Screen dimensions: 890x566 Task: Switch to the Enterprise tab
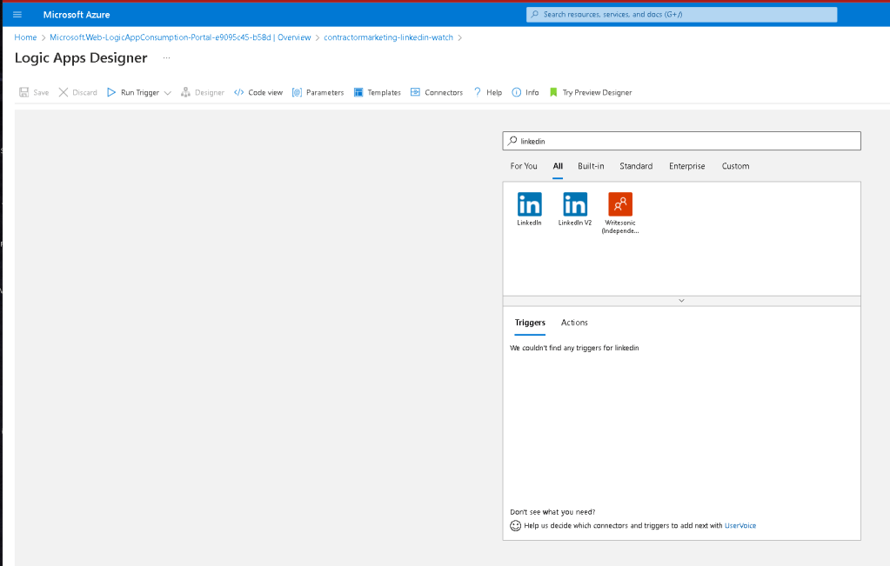pos(686,166)
